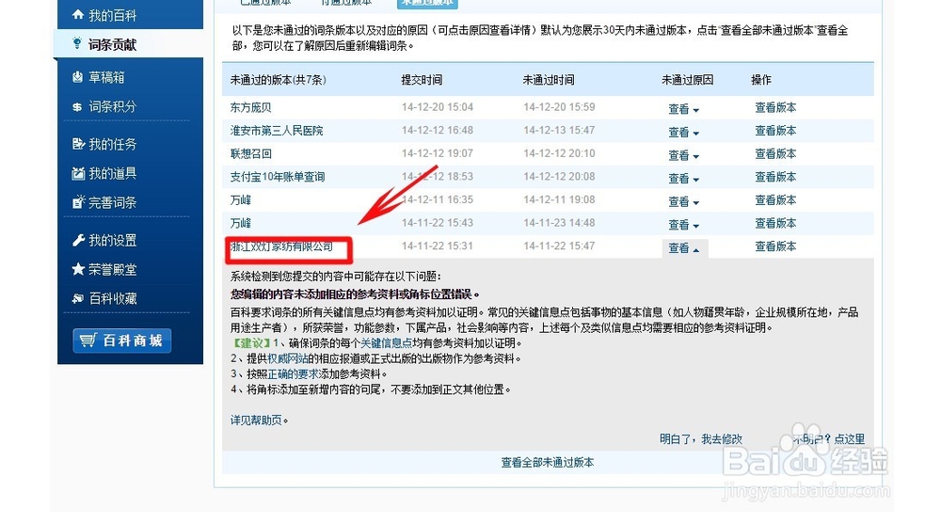
Task: Click 提交时间 column header
Action: 422,80
